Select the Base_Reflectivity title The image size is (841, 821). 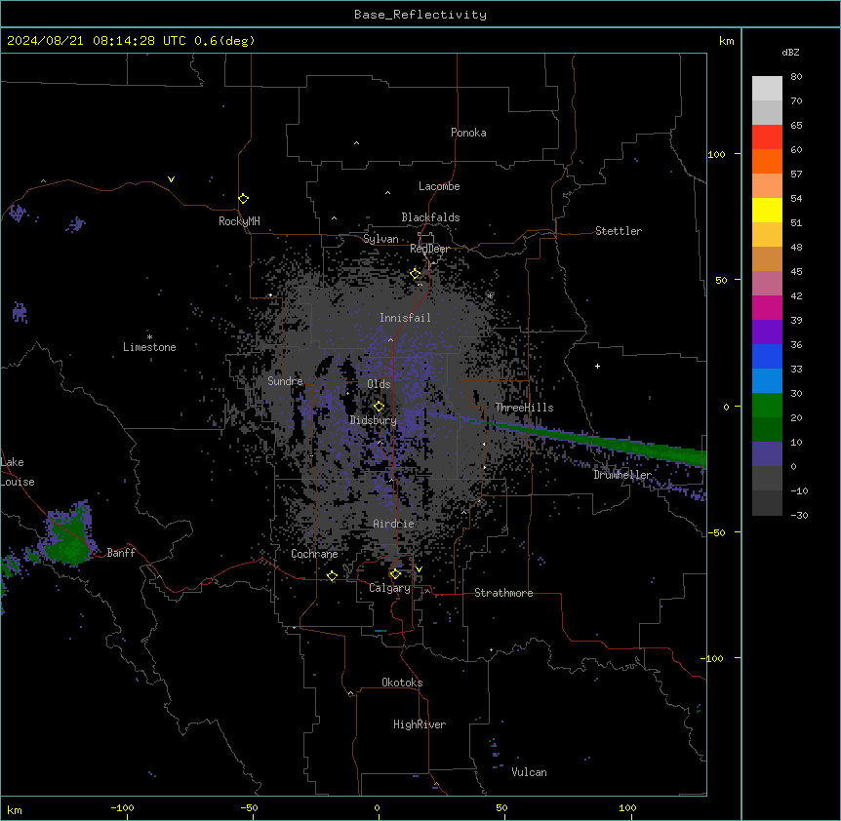pyautogui.click(x=420, y=15)
